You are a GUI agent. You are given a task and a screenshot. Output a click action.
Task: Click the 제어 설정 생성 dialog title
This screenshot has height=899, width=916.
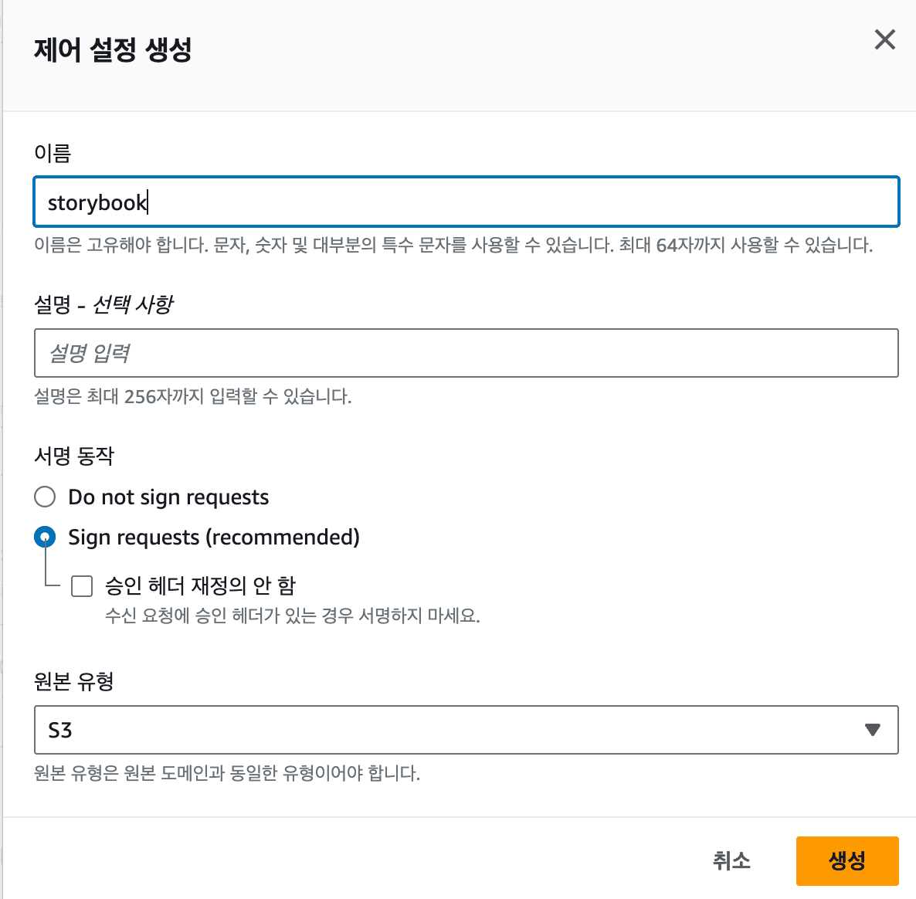click(113, 49)
